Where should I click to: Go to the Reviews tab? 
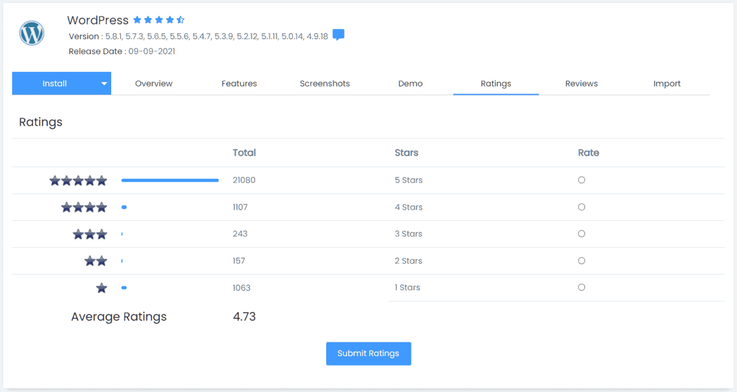(581, 83)
